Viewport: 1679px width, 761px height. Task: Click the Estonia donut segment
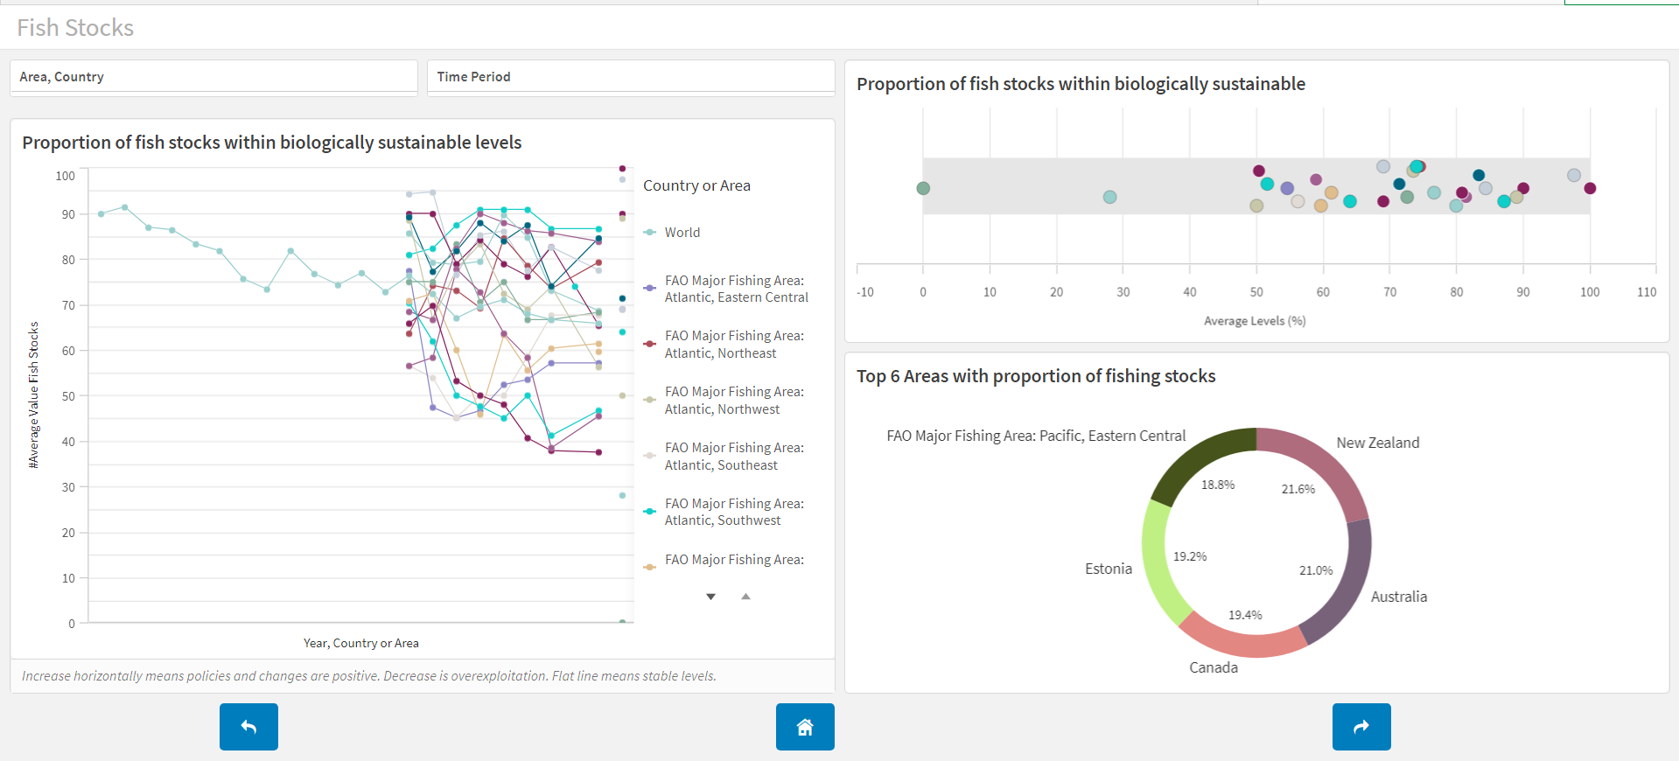coord(1161,560)
